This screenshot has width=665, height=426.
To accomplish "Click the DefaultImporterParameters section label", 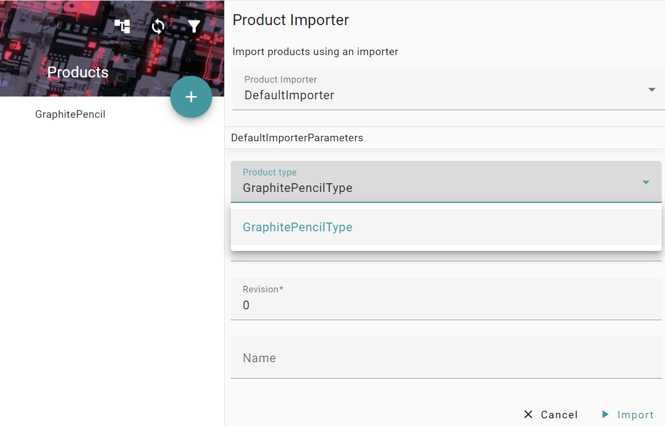I will [x=297, y=138].
